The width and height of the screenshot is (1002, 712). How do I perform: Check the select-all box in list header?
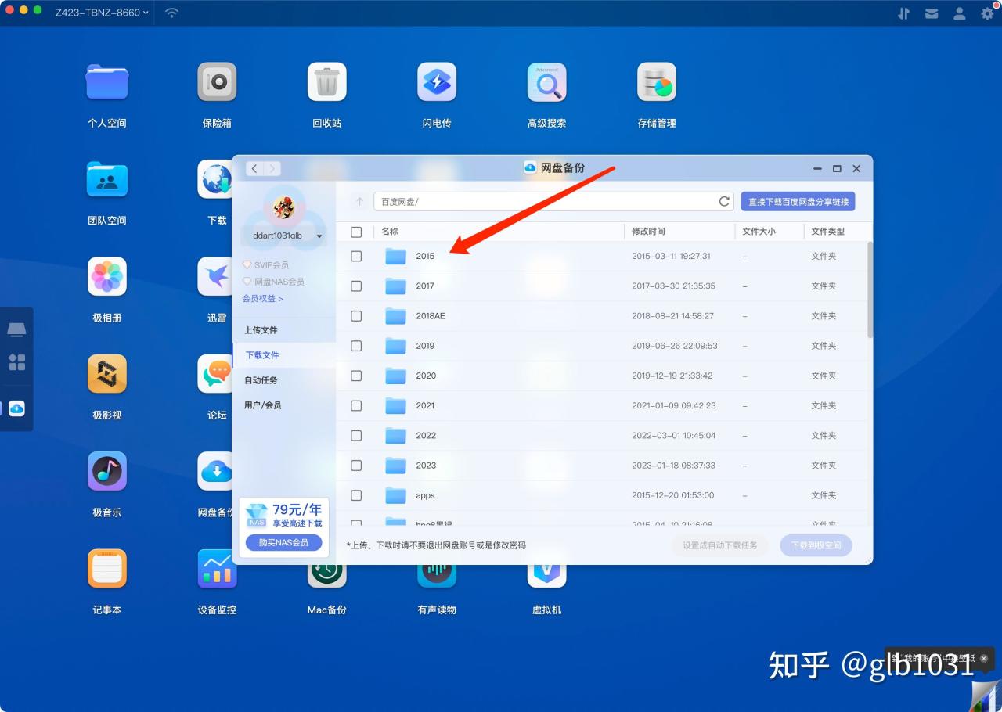tap(356, 232)
